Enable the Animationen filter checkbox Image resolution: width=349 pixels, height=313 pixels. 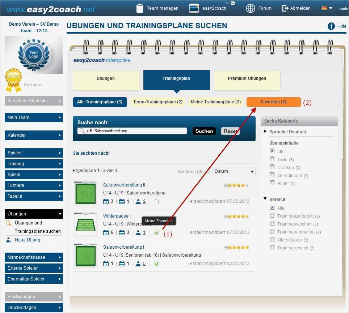pyautogui.click(x=272, y=175)
